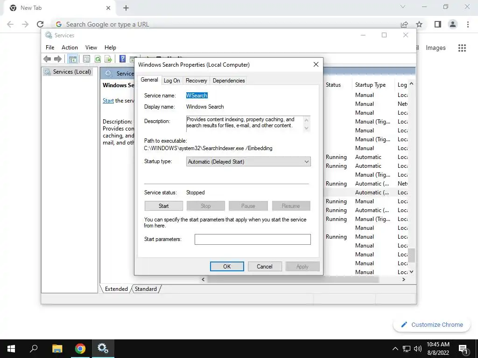Click the taskbar search magnifier
478x358 pixels.
pos(34,349)
